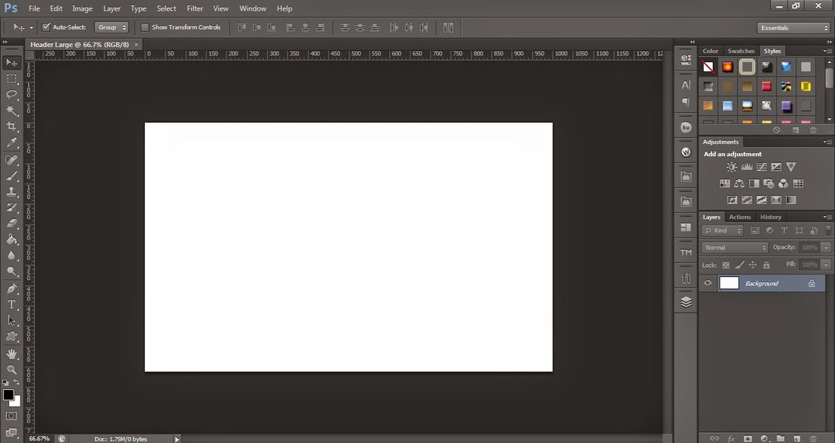Create new group folder button
Viewport: 835px width, 443px height.
tap(780, 438)
